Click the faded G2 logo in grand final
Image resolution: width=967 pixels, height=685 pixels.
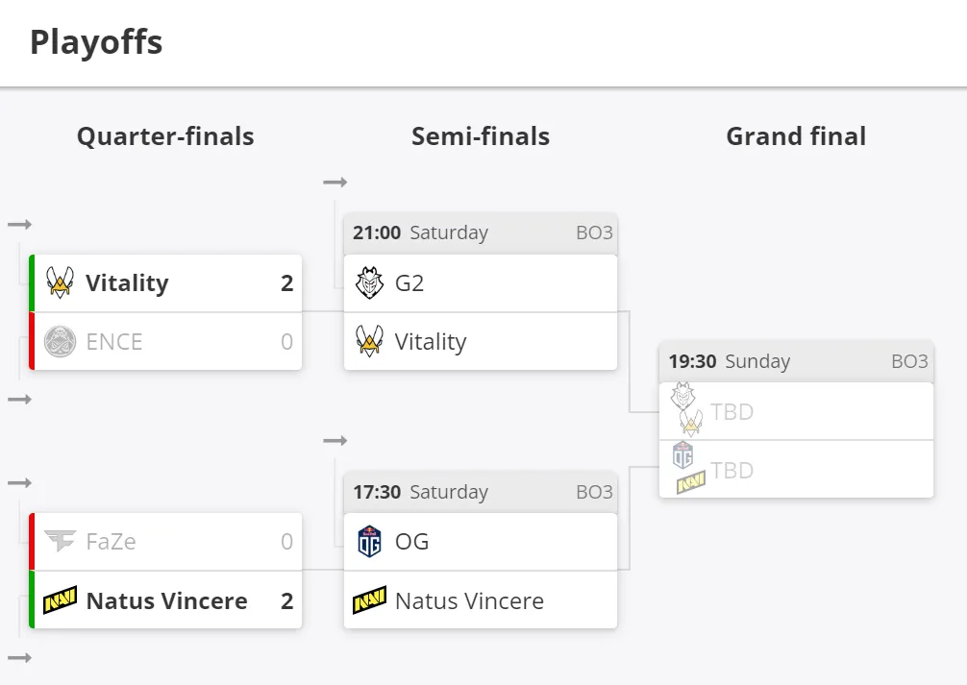pyautogui.click(x=682, y=397)
